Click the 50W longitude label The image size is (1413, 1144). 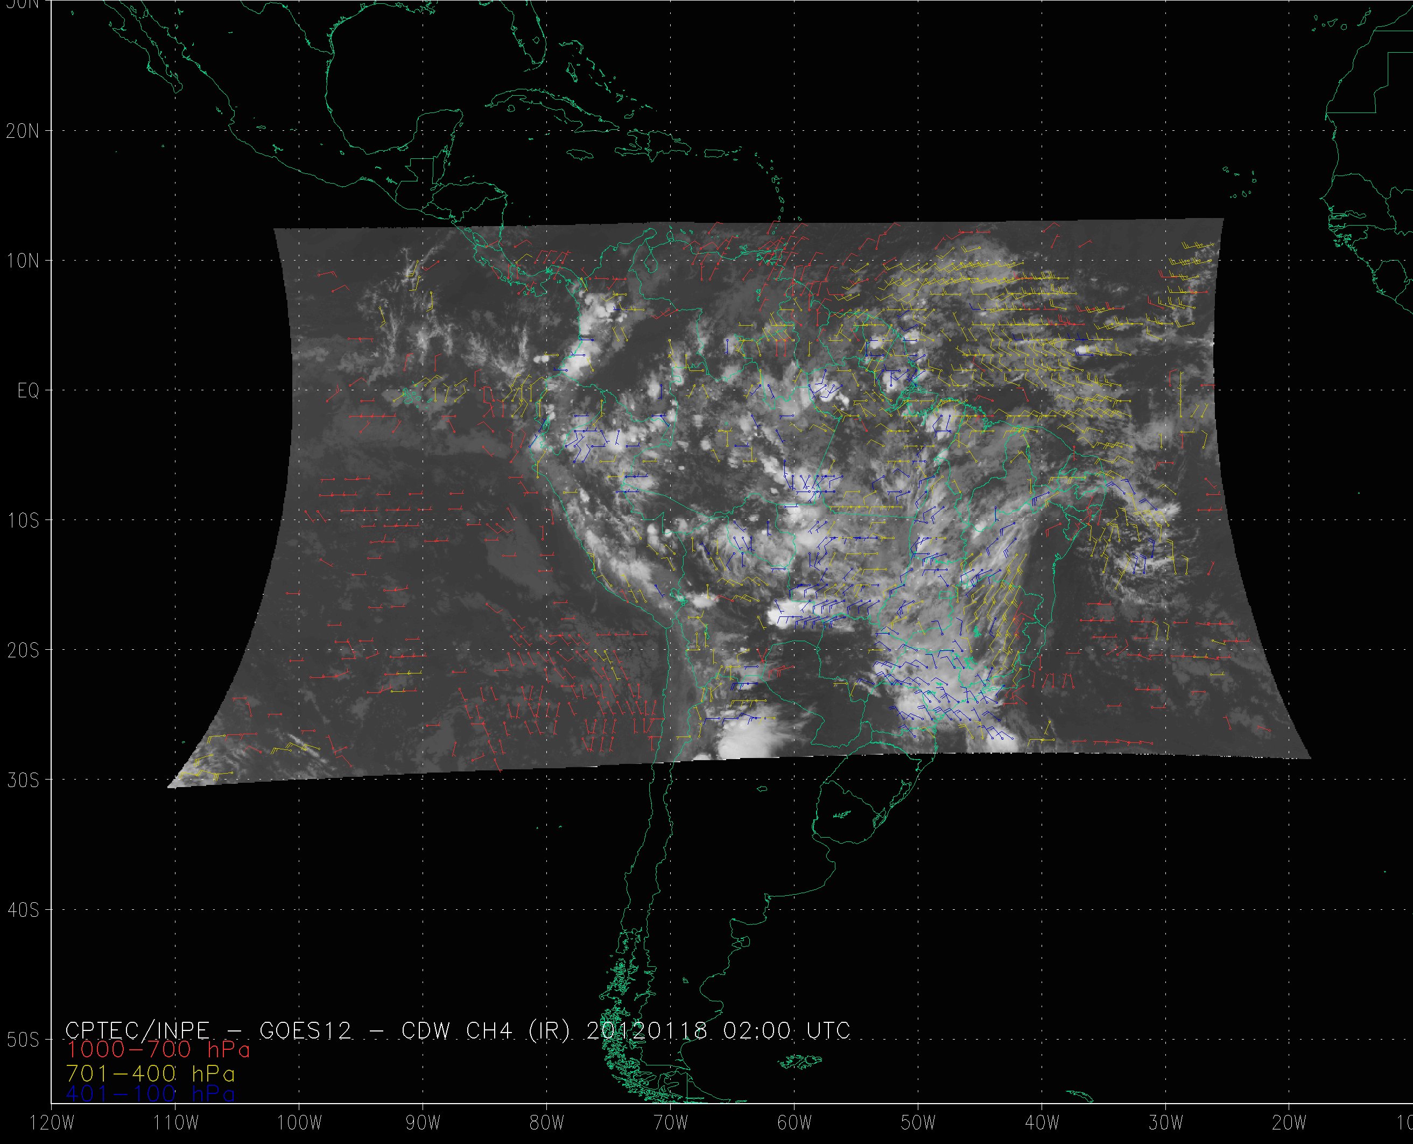coord(918,1123)
